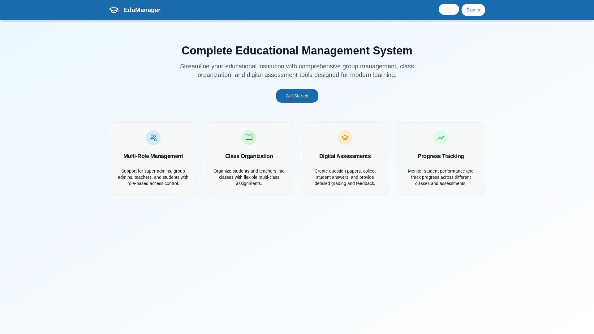
Task: Select the Class Organization heading
Action: click(249, 156)
